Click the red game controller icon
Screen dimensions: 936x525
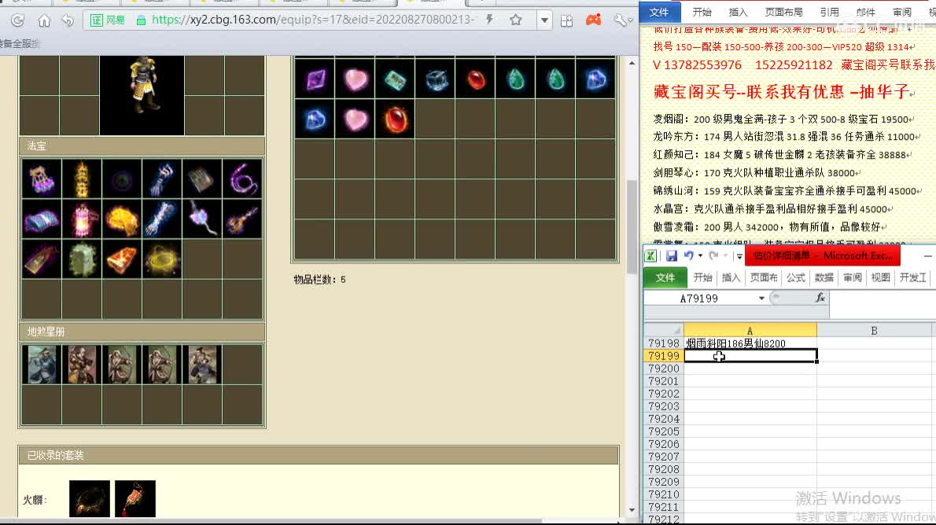[593, 20]
